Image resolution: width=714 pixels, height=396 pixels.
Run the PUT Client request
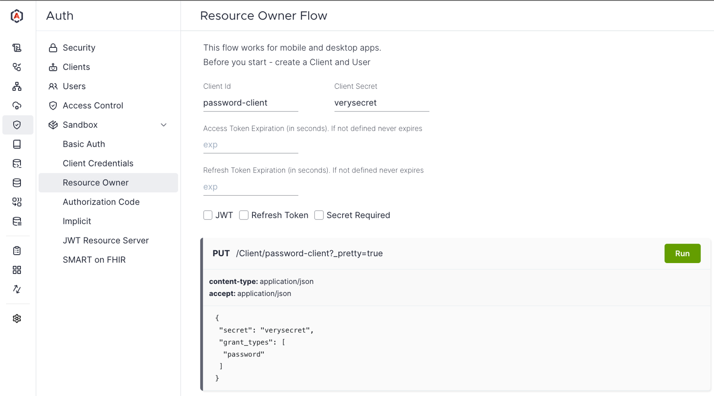coord(682,253)
